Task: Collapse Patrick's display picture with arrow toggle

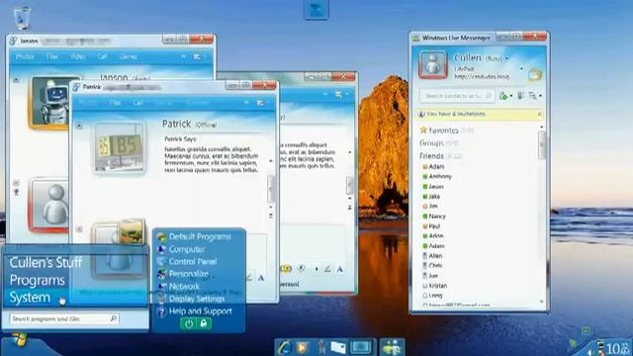Action: pyautogui.click(x=79, y=126)
